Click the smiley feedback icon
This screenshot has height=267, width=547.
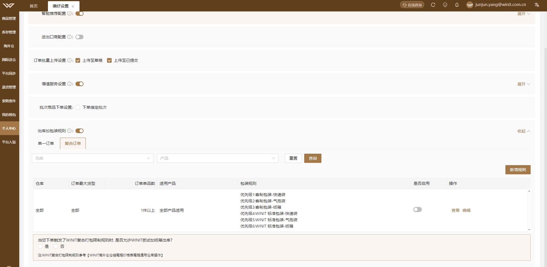click(x=445, y=5)
